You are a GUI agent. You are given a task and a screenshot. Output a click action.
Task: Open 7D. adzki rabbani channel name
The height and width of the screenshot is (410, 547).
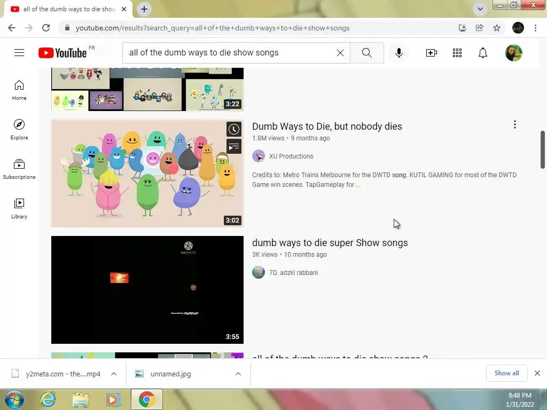click(x=293, y=273)
